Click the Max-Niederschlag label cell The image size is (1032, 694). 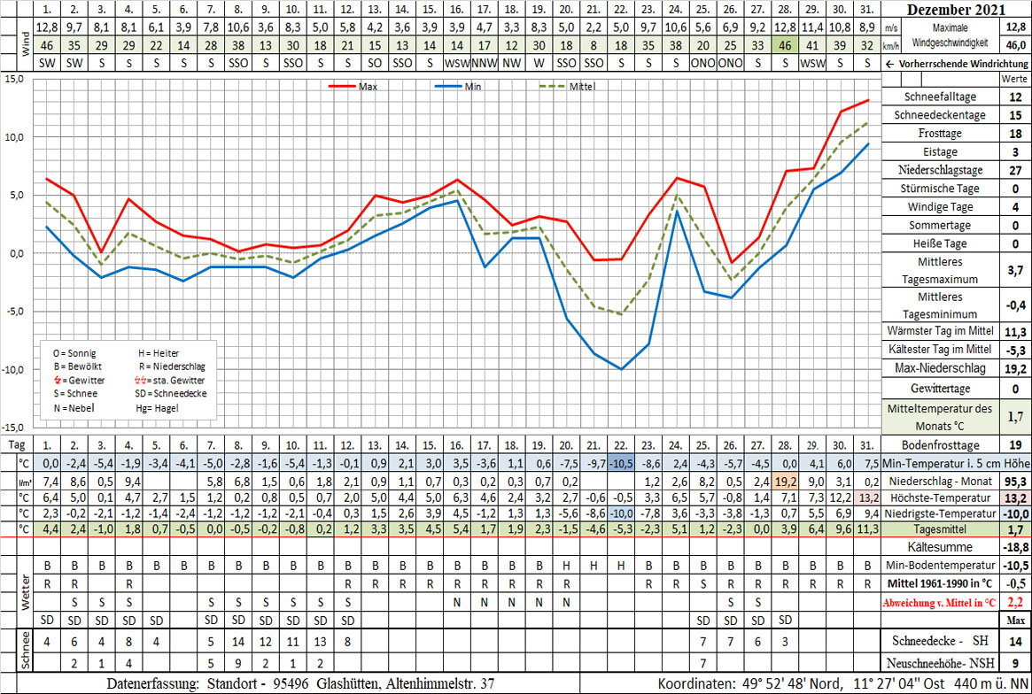click(939, 367)
